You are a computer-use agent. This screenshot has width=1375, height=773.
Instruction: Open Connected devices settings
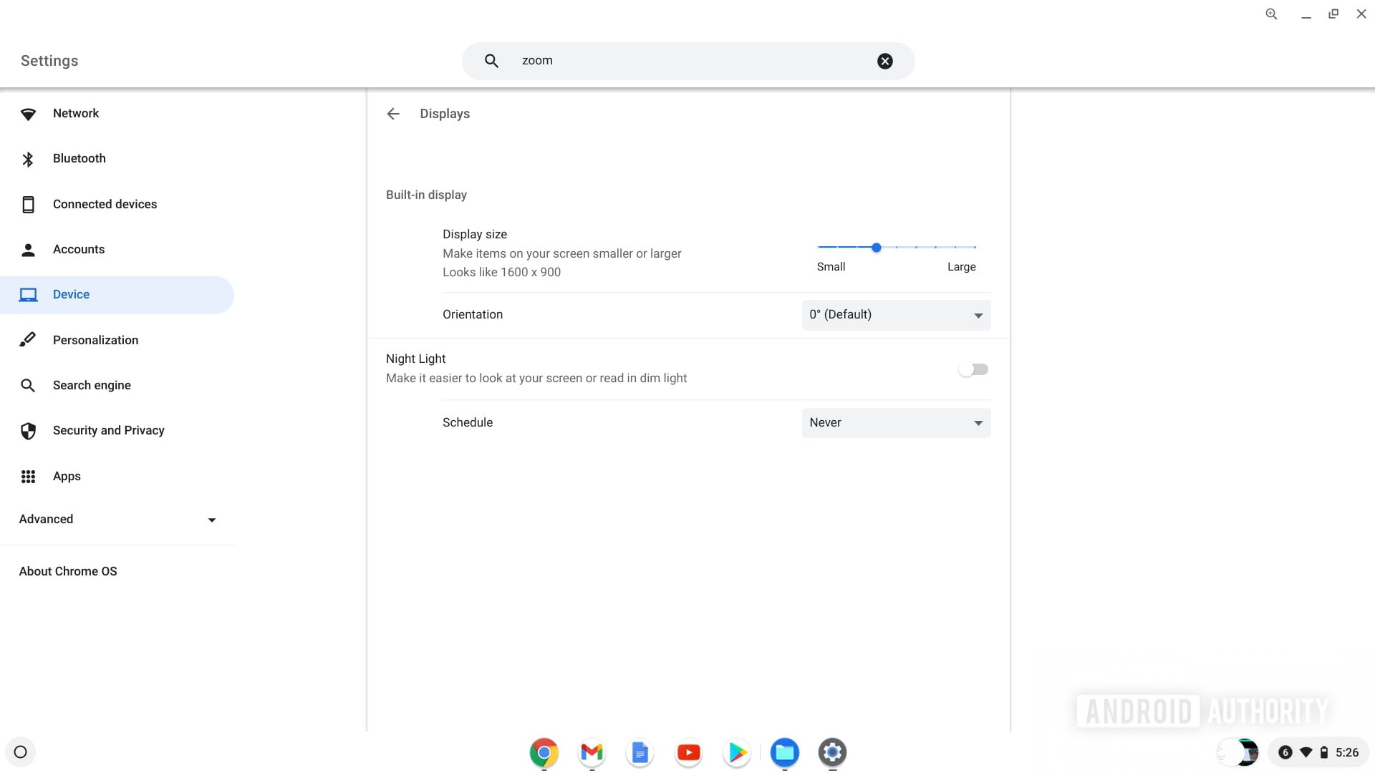(x=105, y=204)
